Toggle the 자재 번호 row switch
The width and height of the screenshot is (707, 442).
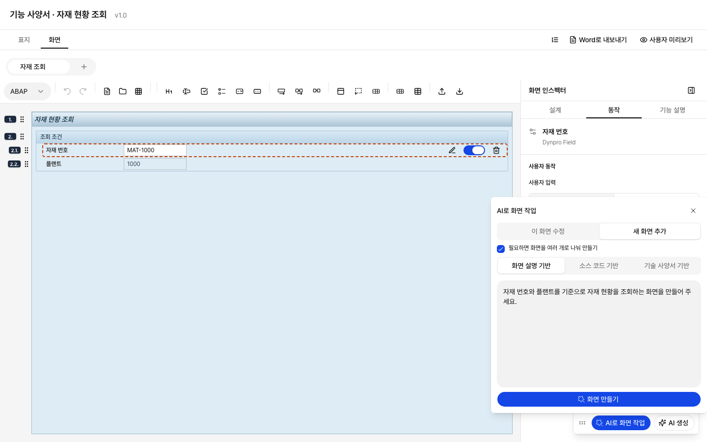coord(474,150)
